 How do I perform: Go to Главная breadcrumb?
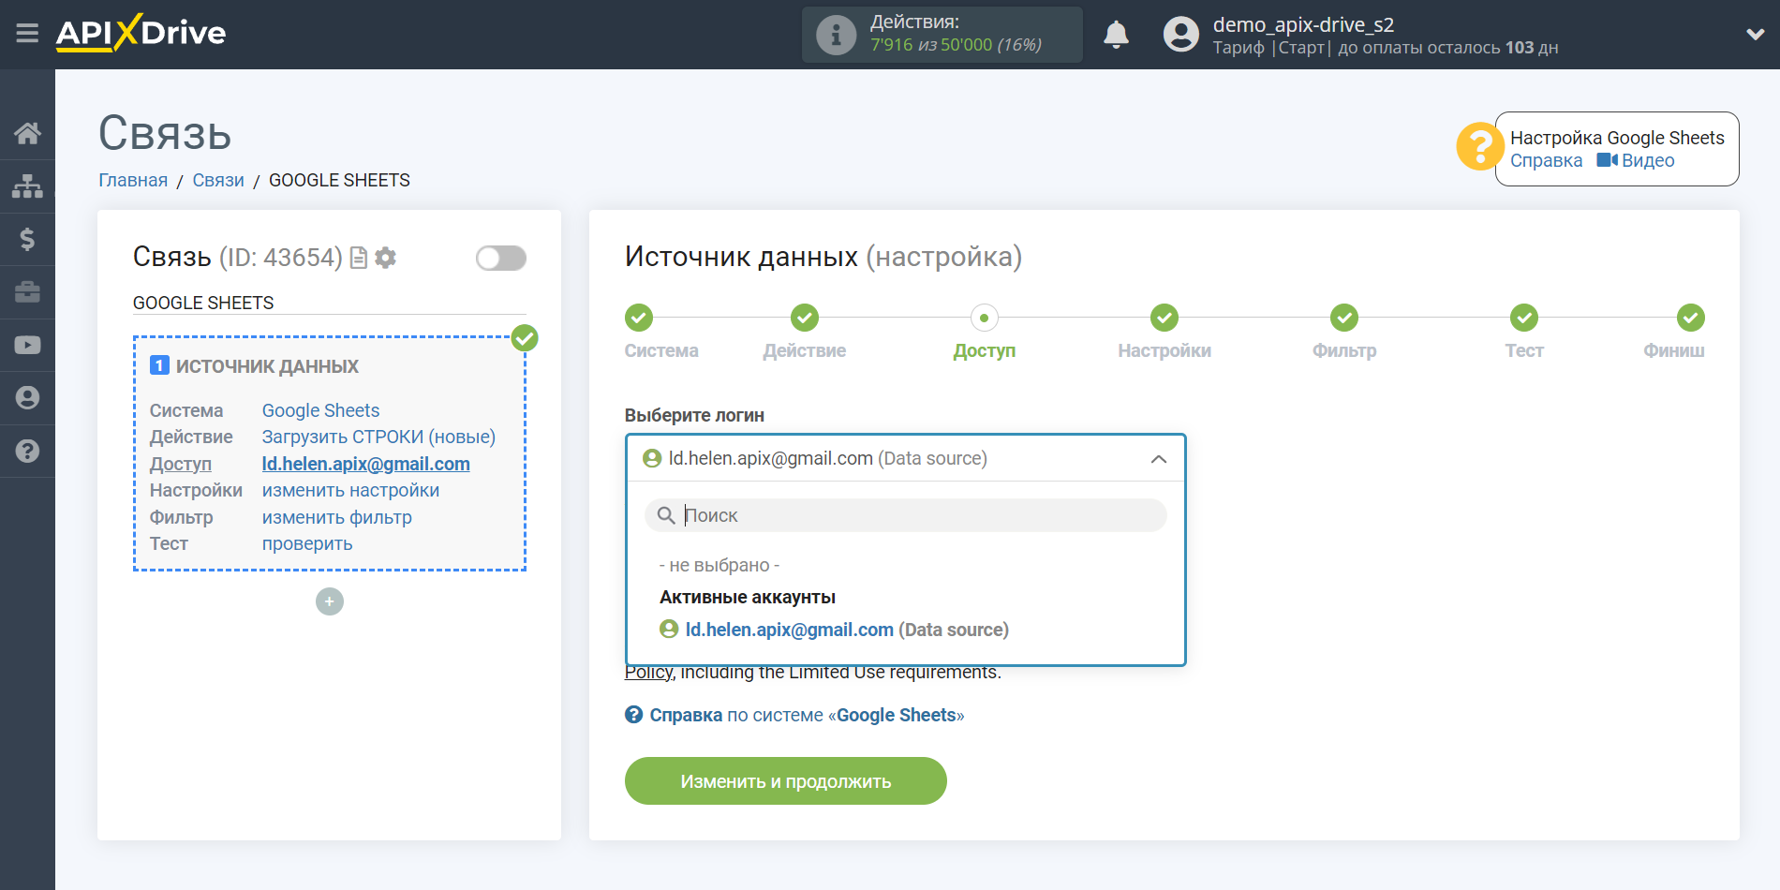point(133,180)
